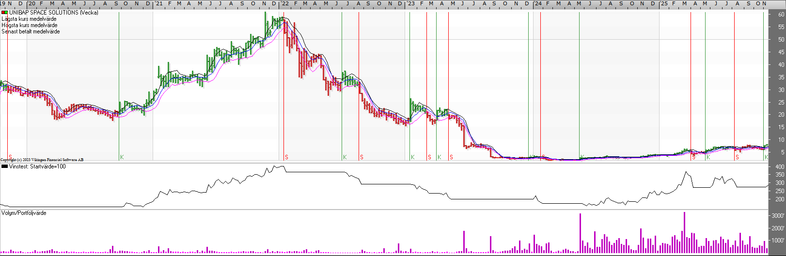786x256 pixels.
Task: Click the green K buy marker in autumn 2020
Action: point(122,157)
